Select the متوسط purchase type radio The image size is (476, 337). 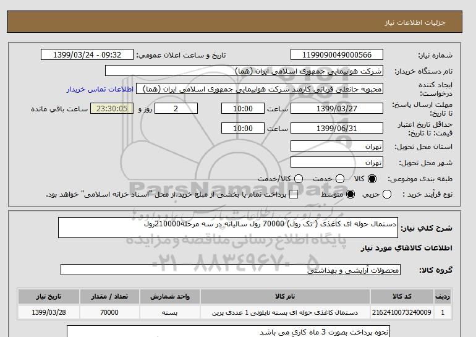(351, 194)
